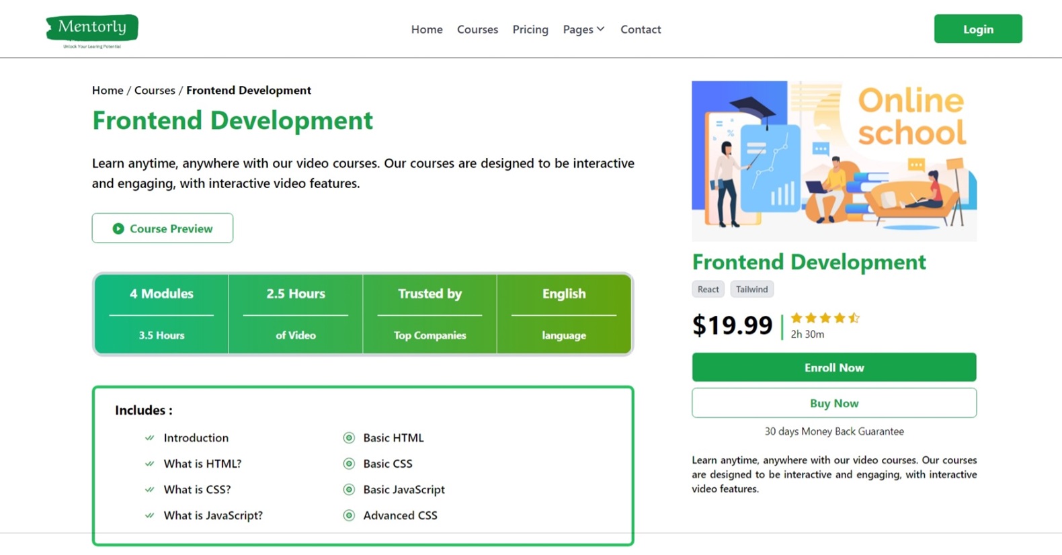Click the Enroll Now button
This screenshot has height=555, width=1062.
pyautogui.click(x=833, y=368)
